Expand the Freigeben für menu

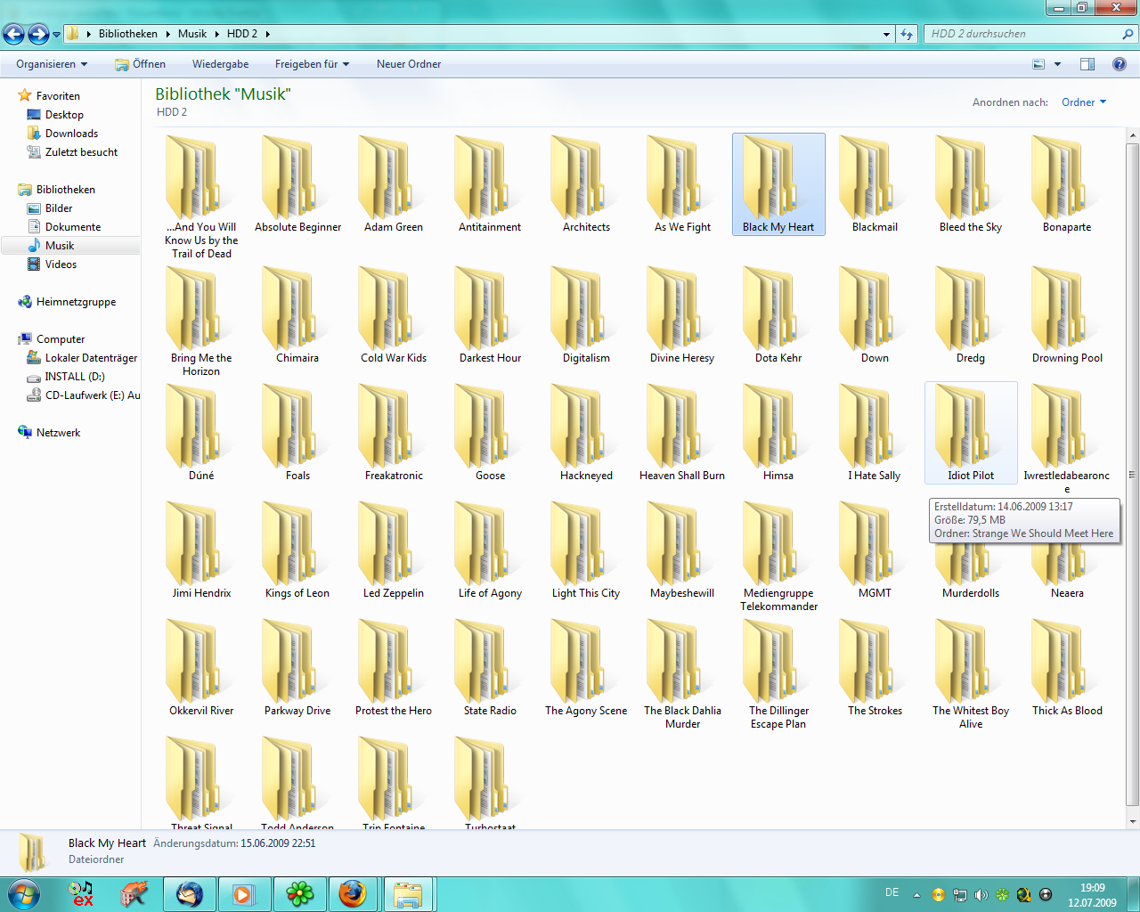312,64
